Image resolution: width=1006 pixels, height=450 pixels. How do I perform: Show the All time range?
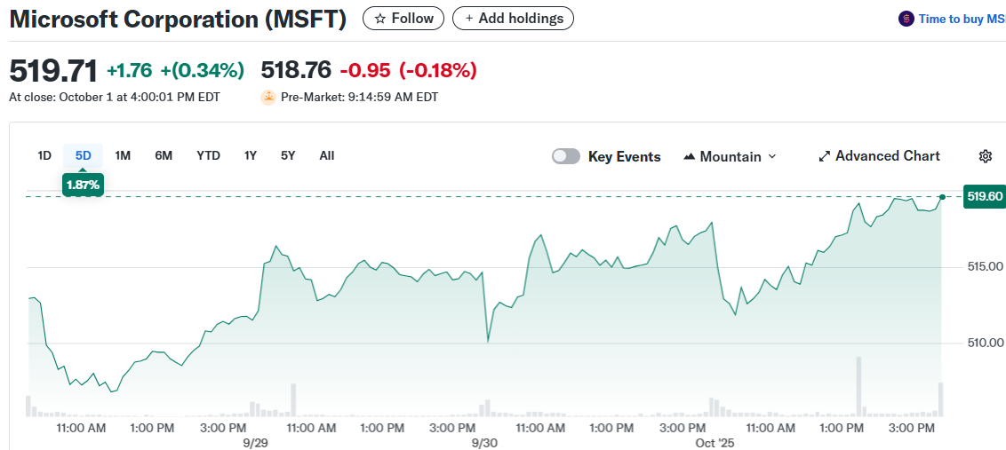click(326, 155)
